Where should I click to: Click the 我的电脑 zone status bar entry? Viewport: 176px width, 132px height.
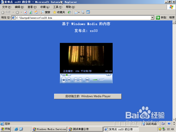coord(150,124)
